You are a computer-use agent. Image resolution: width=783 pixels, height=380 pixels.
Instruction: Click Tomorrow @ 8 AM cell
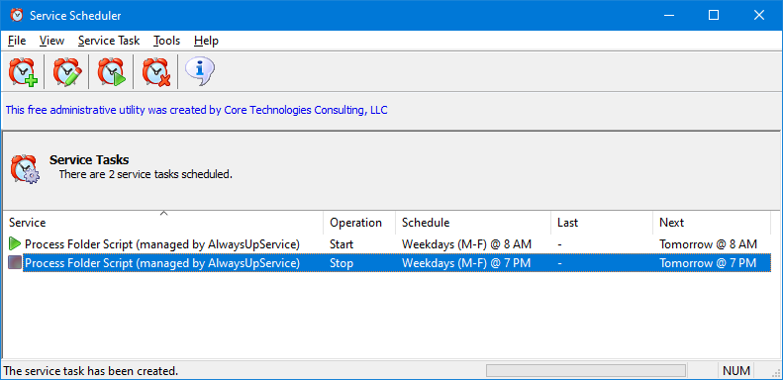click(x=708, y=244)
